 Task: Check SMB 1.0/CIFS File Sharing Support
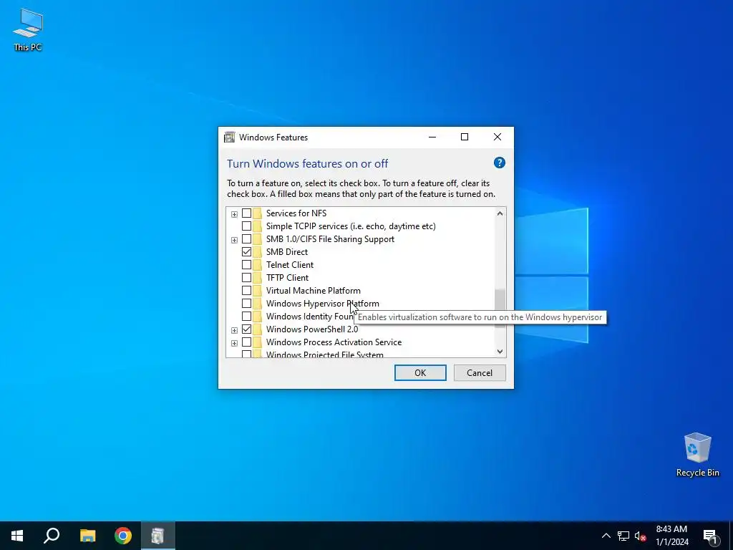246,239
